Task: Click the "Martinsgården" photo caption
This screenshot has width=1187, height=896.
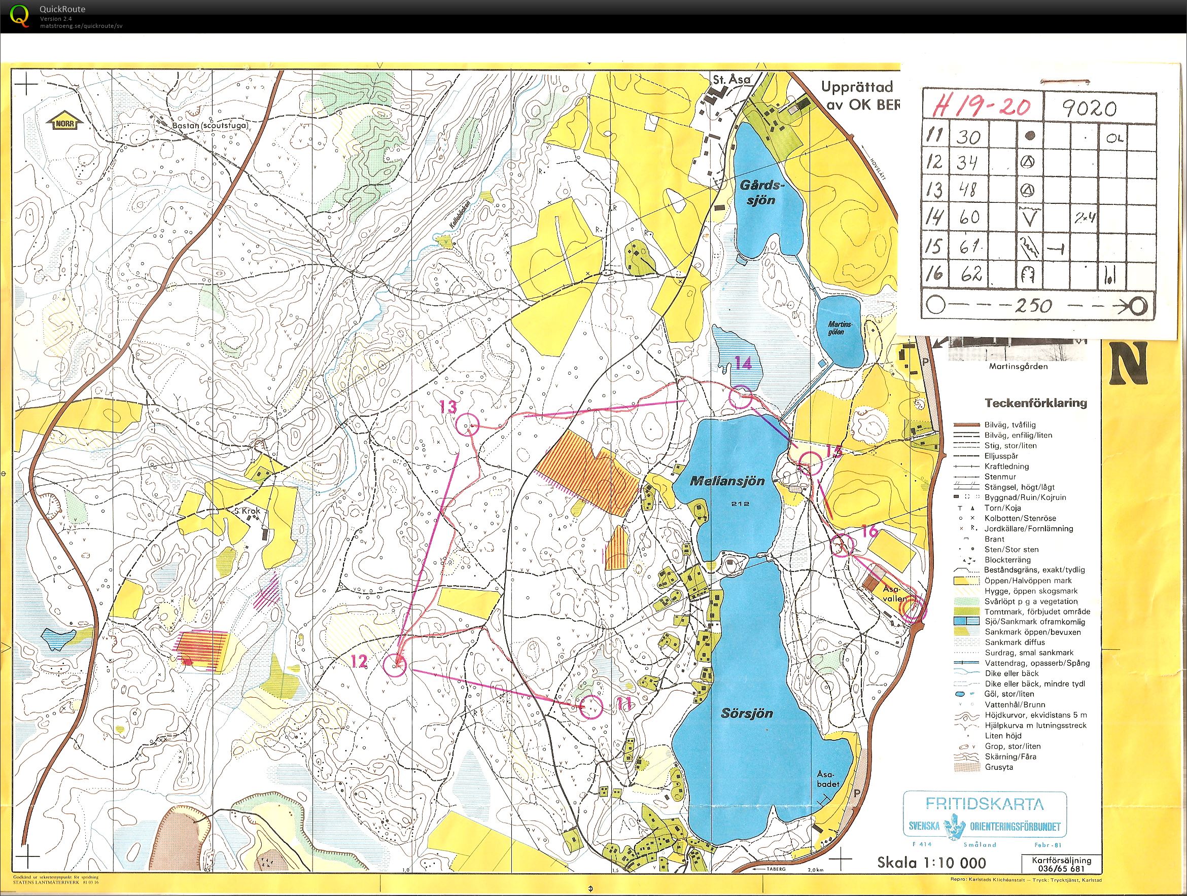Action: pyautogui.click(x=1018, y=367)
